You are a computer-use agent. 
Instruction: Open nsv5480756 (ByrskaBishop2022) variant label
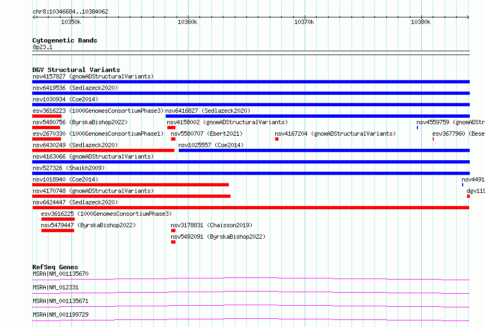coord(80,122)
